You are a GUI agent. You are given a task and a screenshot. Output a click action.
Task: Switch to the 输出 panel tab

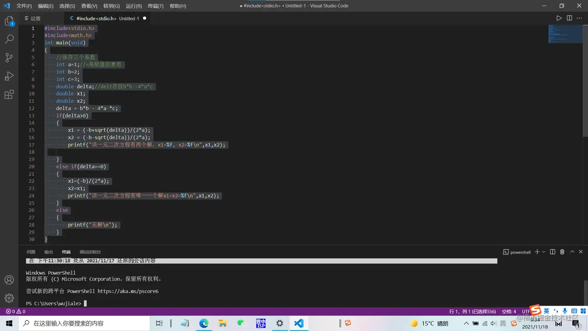click(49, 252)
